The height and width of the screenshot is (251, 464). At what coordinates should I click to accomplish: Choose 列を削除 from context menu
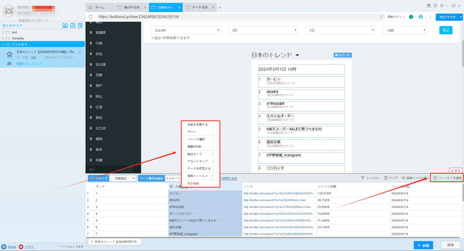click(x=193, y=184)
